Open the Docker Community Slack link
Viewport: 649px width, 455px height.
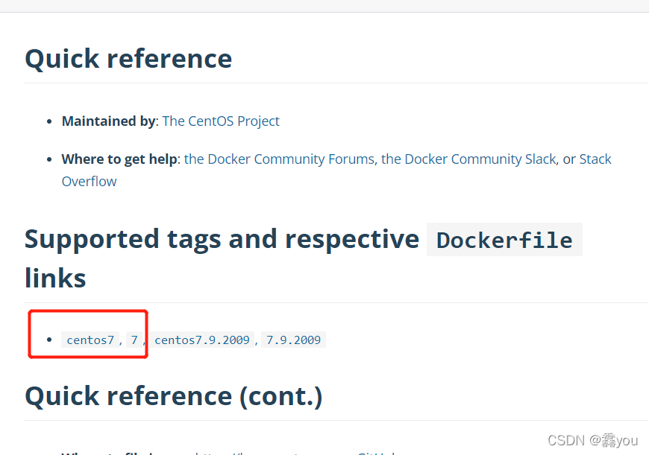point(468,159)
